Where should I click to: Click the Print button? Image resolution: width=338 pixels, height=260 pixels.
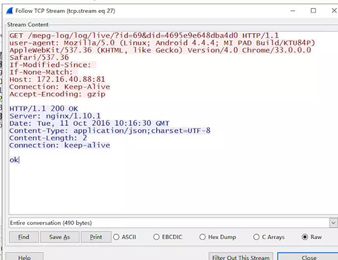96,237
